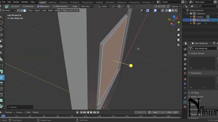
Task: Select the Rotate tool in the toolbar
Action: [1, 35]
